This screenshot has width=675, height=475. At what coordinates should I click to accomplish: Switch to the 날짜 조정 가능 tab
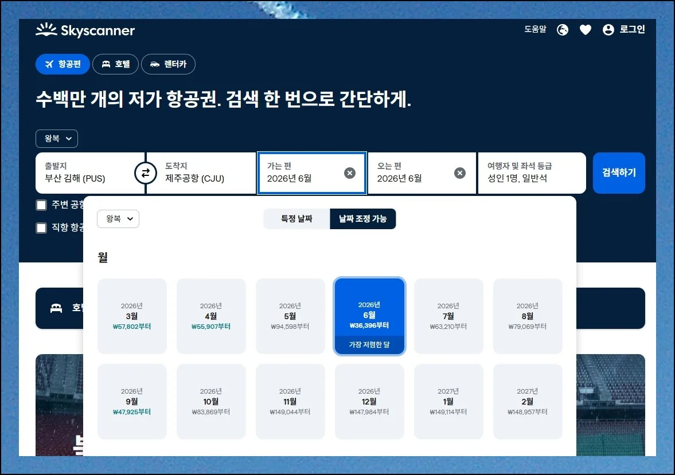[x=362, y=219]
